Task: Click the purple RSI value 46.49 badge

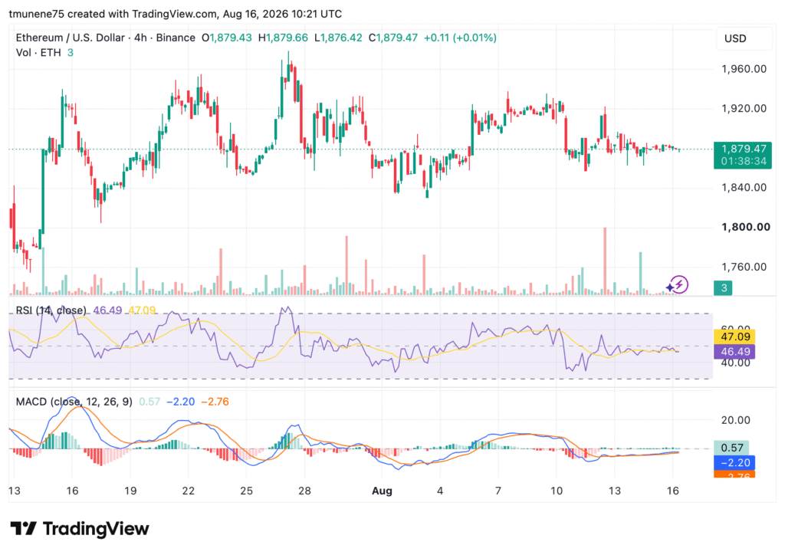Action: tap(734, 351)
